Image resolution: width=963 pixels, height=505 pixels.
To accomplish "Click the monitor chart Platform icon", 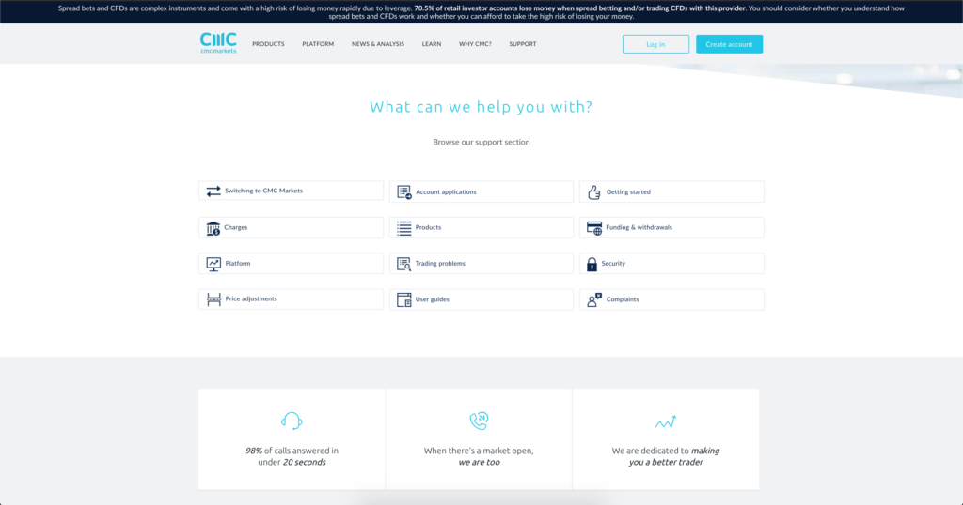I will point(213,264).
